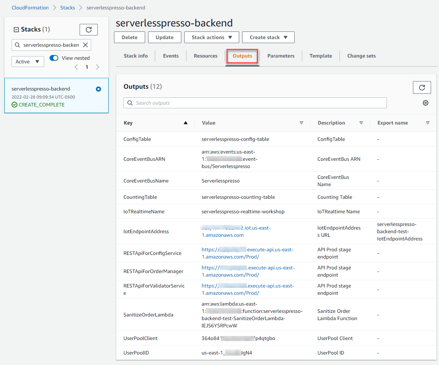The width and height of the screenshot is (439, 365).
Task: View the Template tab
Action: point(321,56)
